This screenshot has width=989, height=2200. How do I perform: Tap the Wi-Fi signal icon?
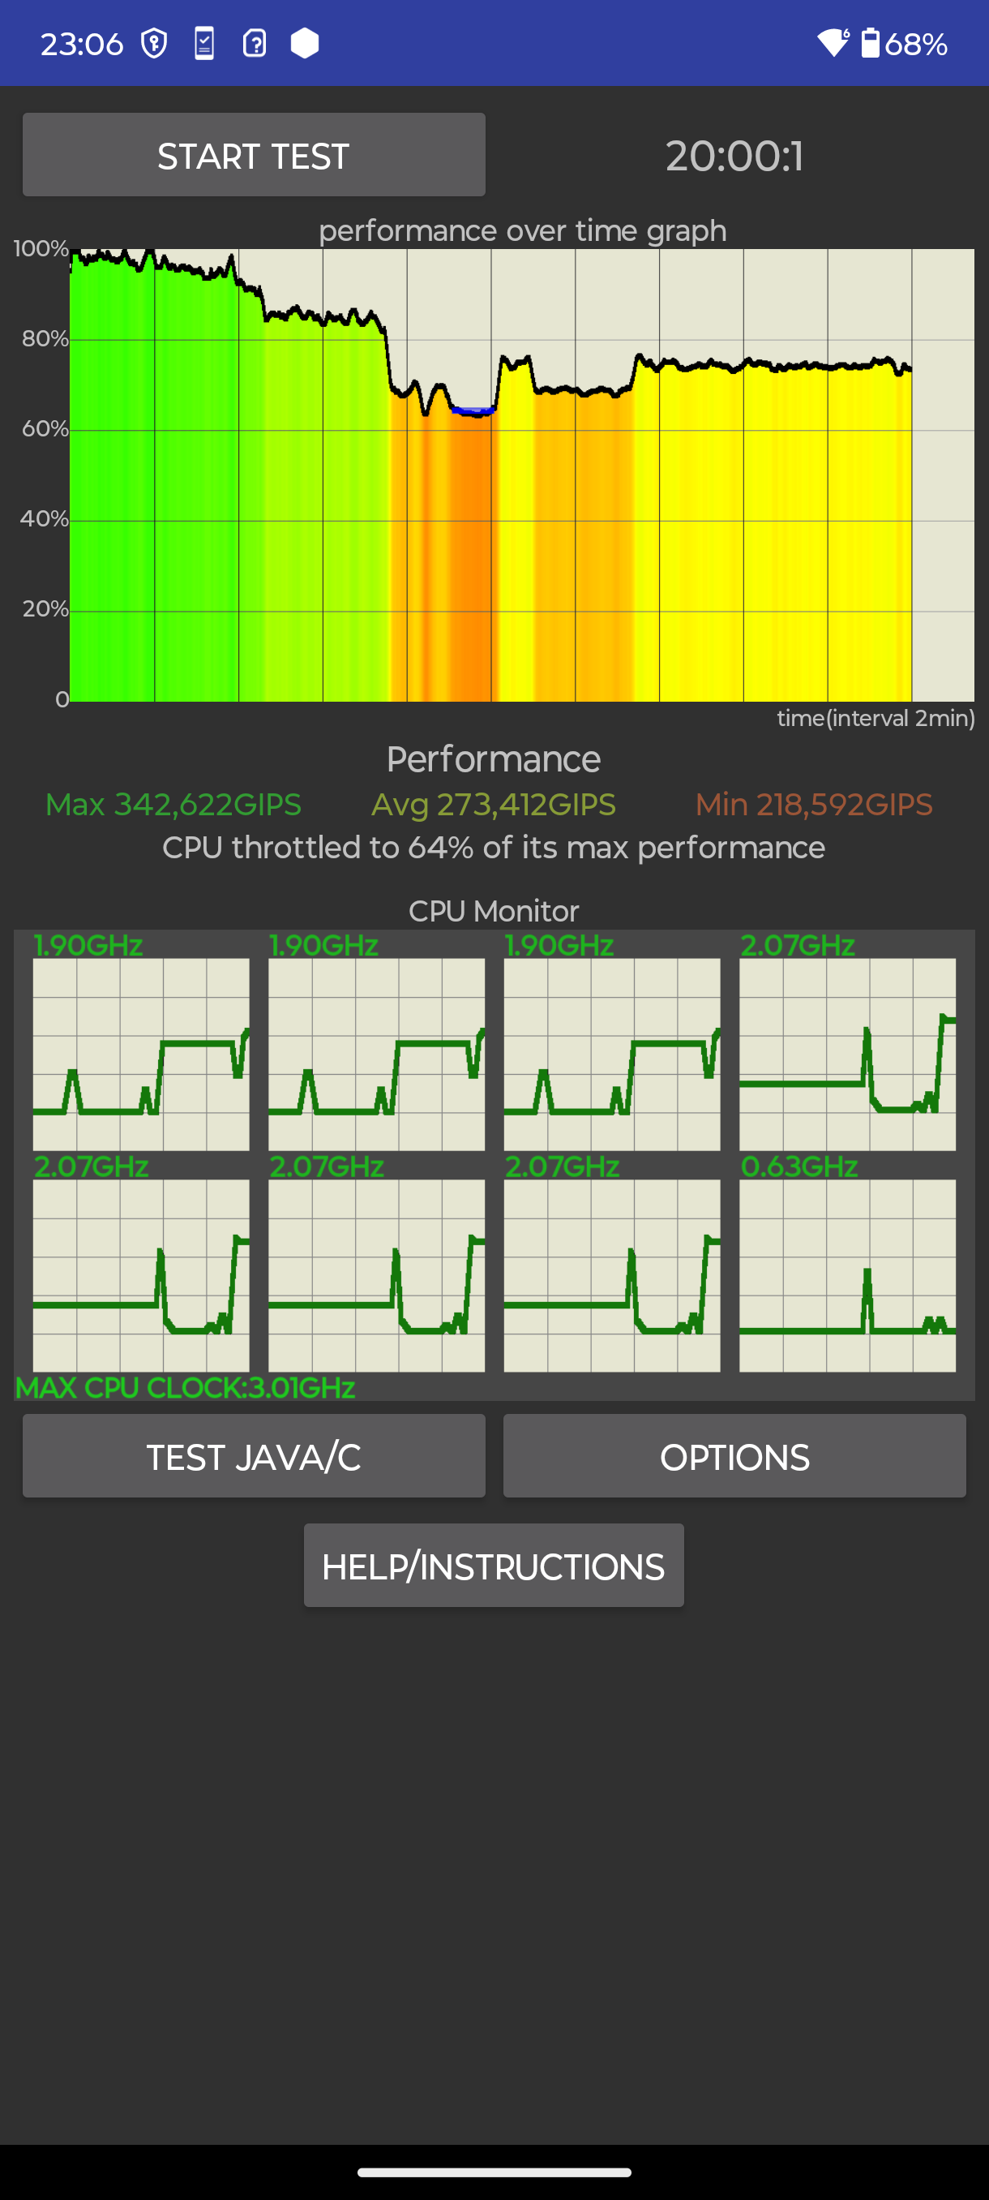(832, 43)
